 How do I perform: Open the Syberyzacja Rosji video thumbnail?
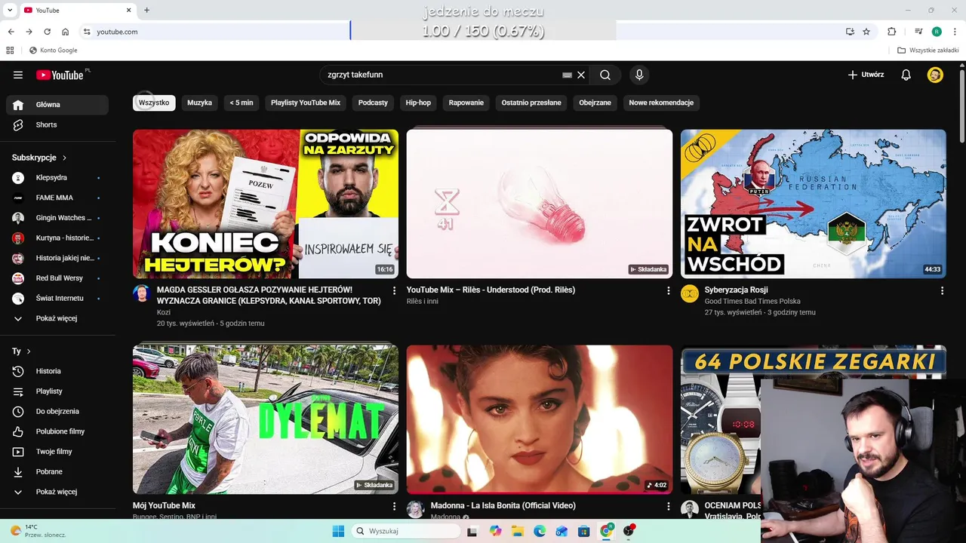813,204
